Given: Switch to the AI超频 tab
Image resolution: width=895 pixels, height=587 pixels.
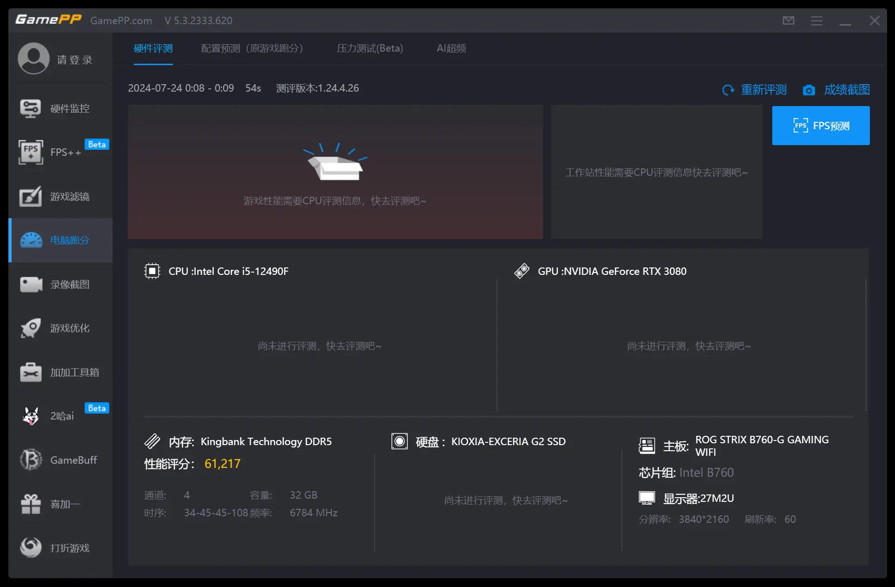Looking at the screenshot, I should coord(451,48).
